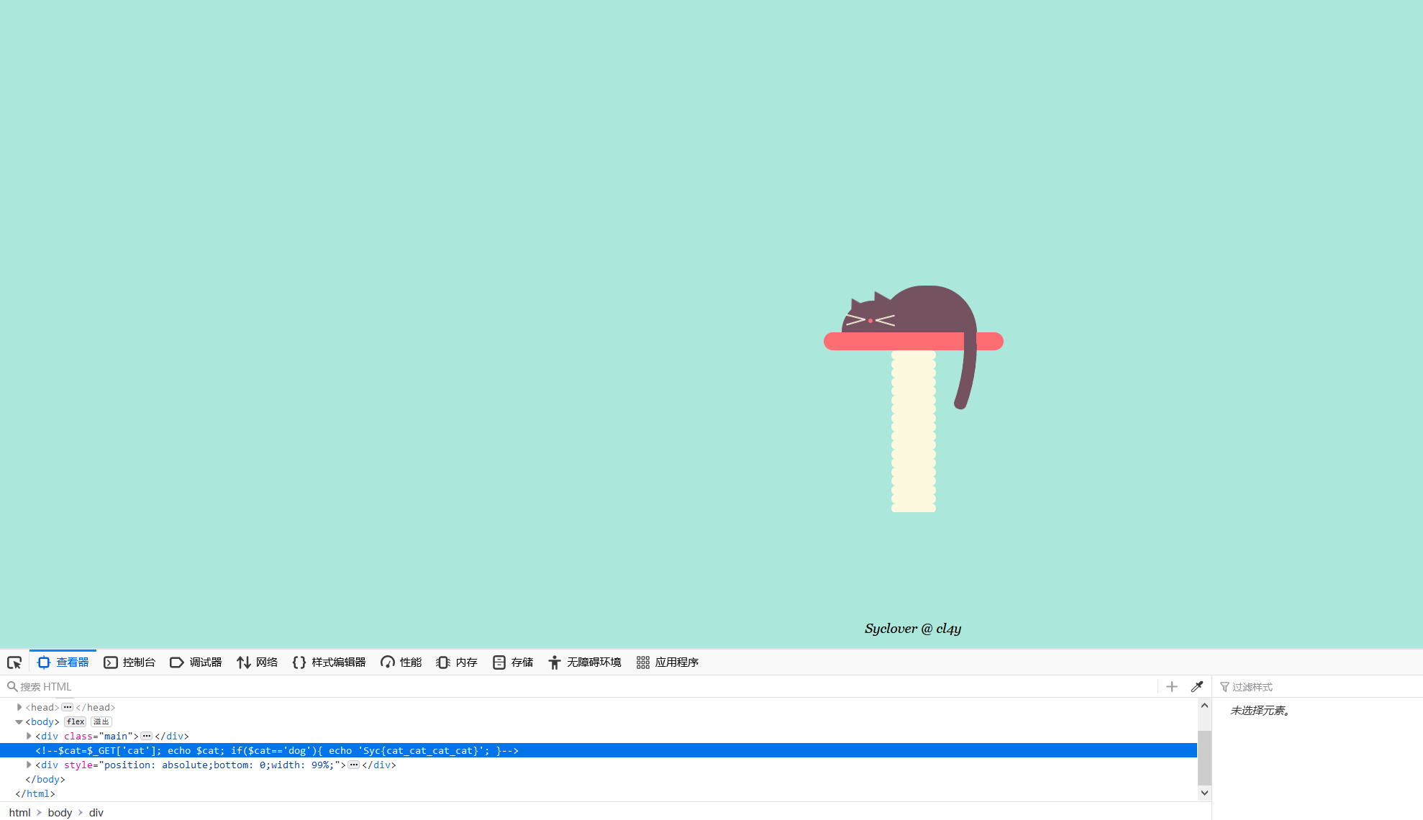This screenshot has width=1423, height=820.
Task: Open the Memory (内存) panel
Action: pyautogui.click(x=457, y=662)
